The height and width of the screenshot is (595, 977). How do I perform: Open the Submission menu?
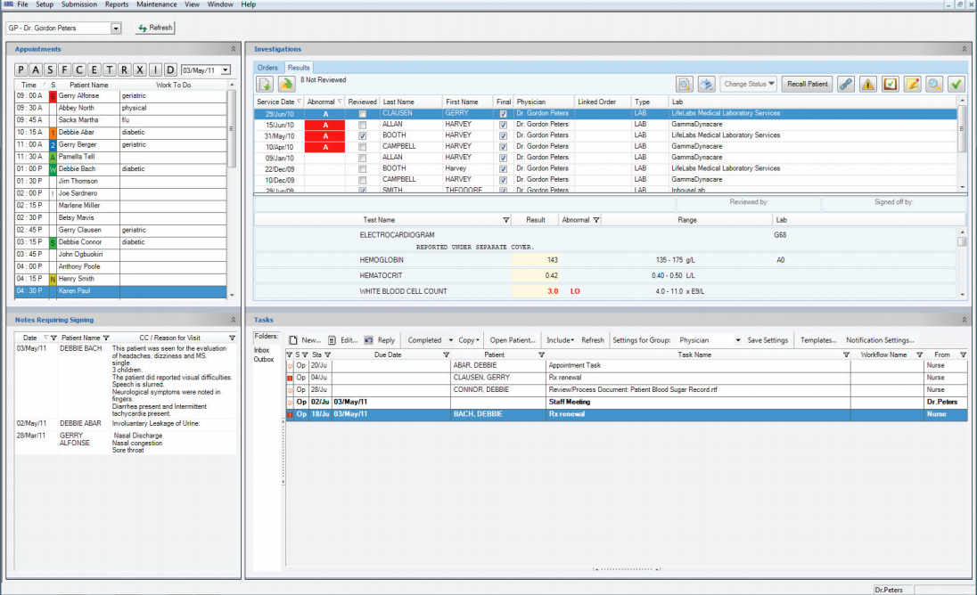(79, 4)
